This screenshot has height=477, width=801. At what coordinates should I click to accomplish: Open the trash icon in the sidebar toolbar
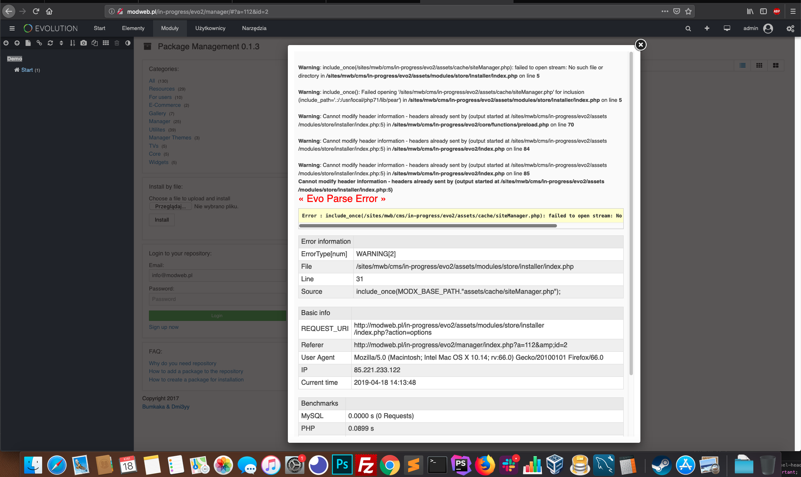point(117,43)
